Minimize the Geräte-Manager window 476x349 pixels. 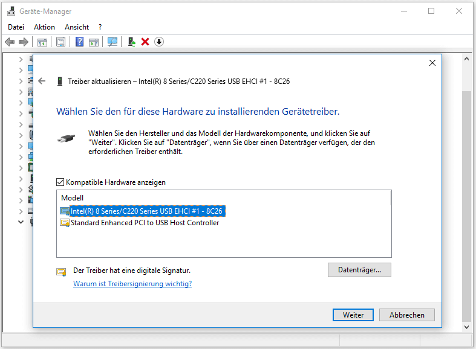point(404,11)
